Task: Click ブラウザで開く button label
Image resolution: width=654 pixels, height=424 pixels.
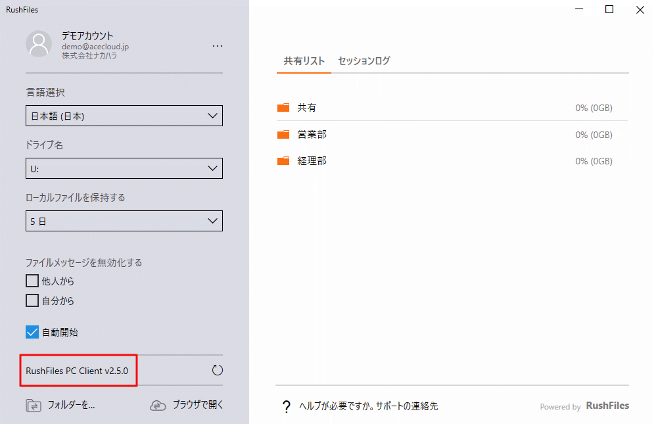Action: coord(198,405)
